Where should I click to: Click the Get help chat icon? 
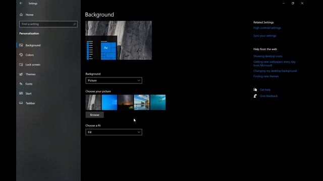[255, 89]
